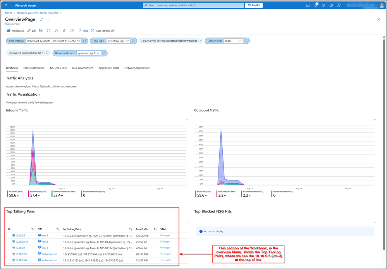Open vnet-1 link in the 10.10.0.69 row

(168, 254)
